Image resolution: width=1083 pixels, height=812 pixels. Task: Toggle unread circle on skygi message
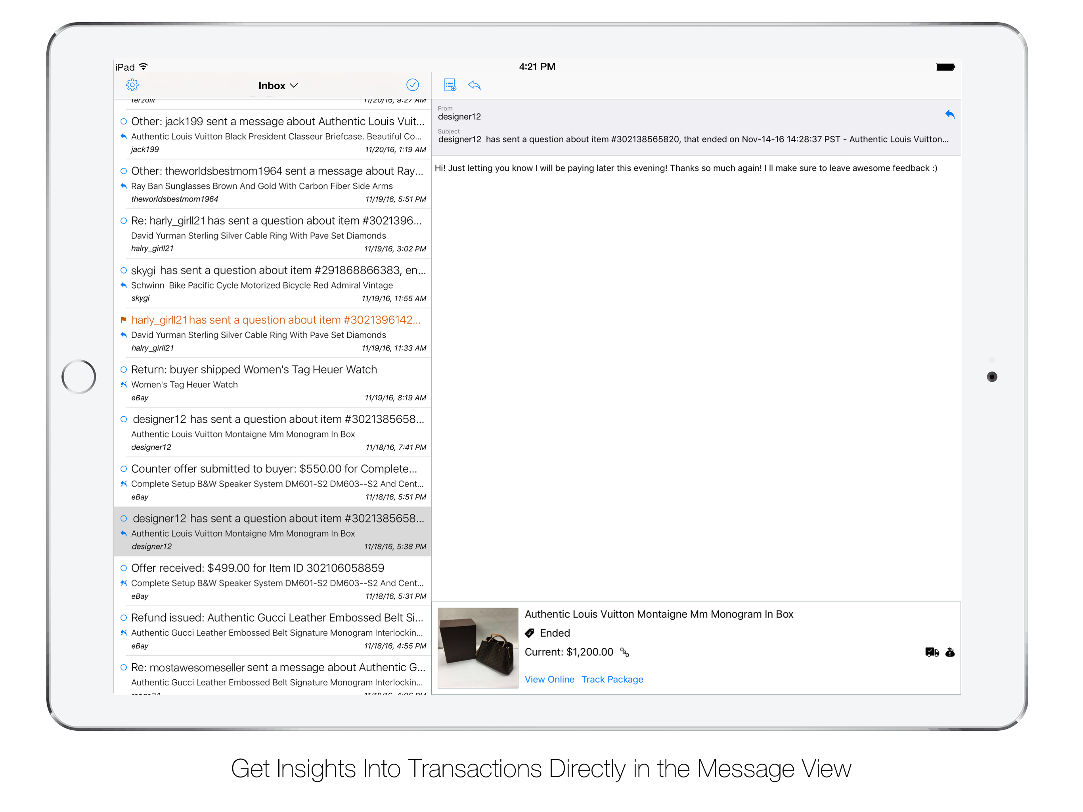pos(123,270)
